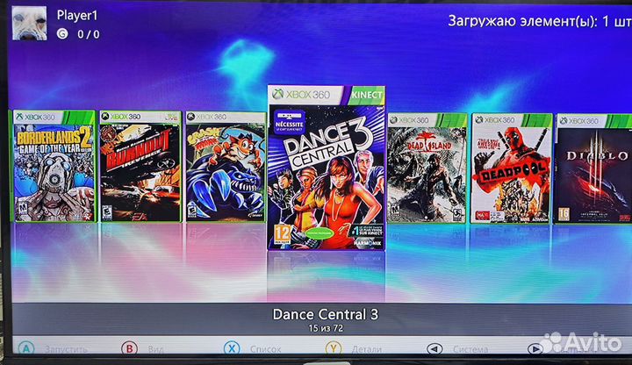Click the Список list label

(x=265, y=349)
